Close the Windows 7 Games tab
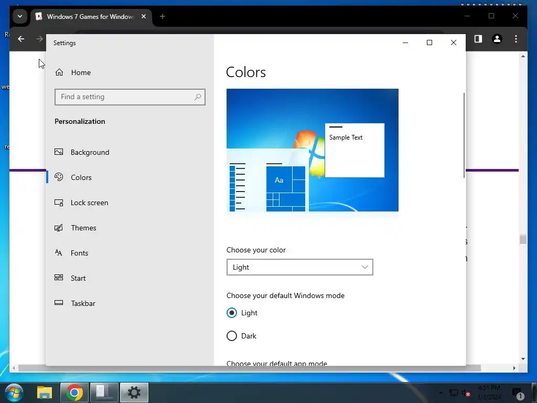Viewport: 537px width, 403px height. (x=144, y=16)
